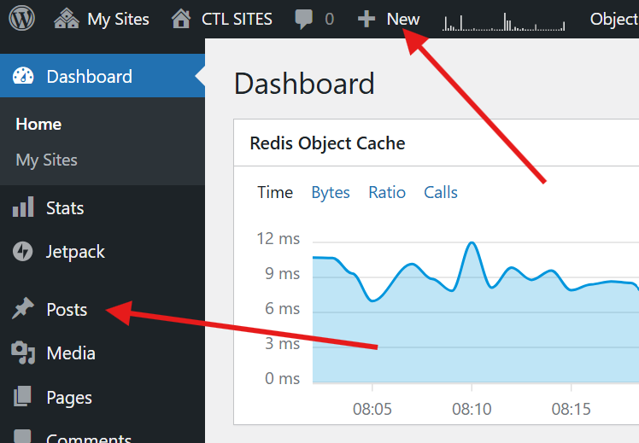Screen dimensions: 639x443
Task: Click the 0 ms axis label
Action: (283, 379)
